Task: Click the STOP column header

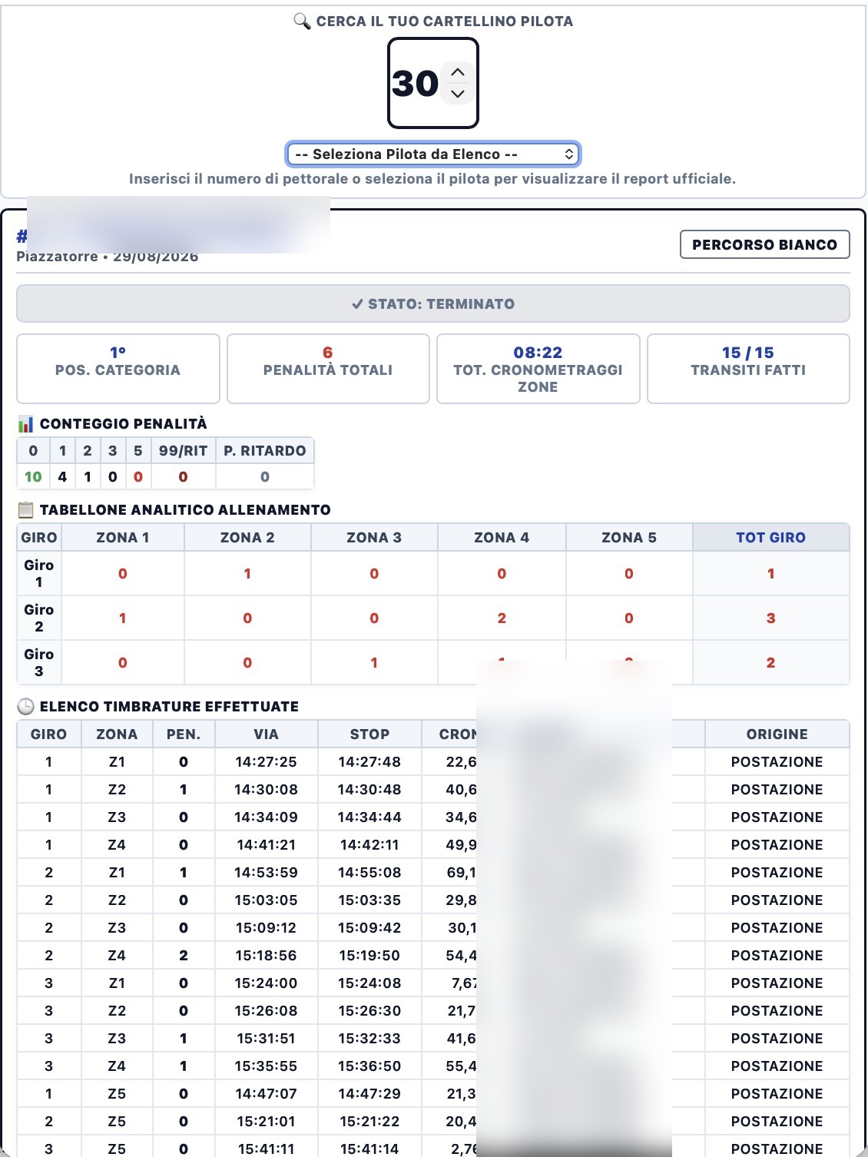Action: (370, 734)
